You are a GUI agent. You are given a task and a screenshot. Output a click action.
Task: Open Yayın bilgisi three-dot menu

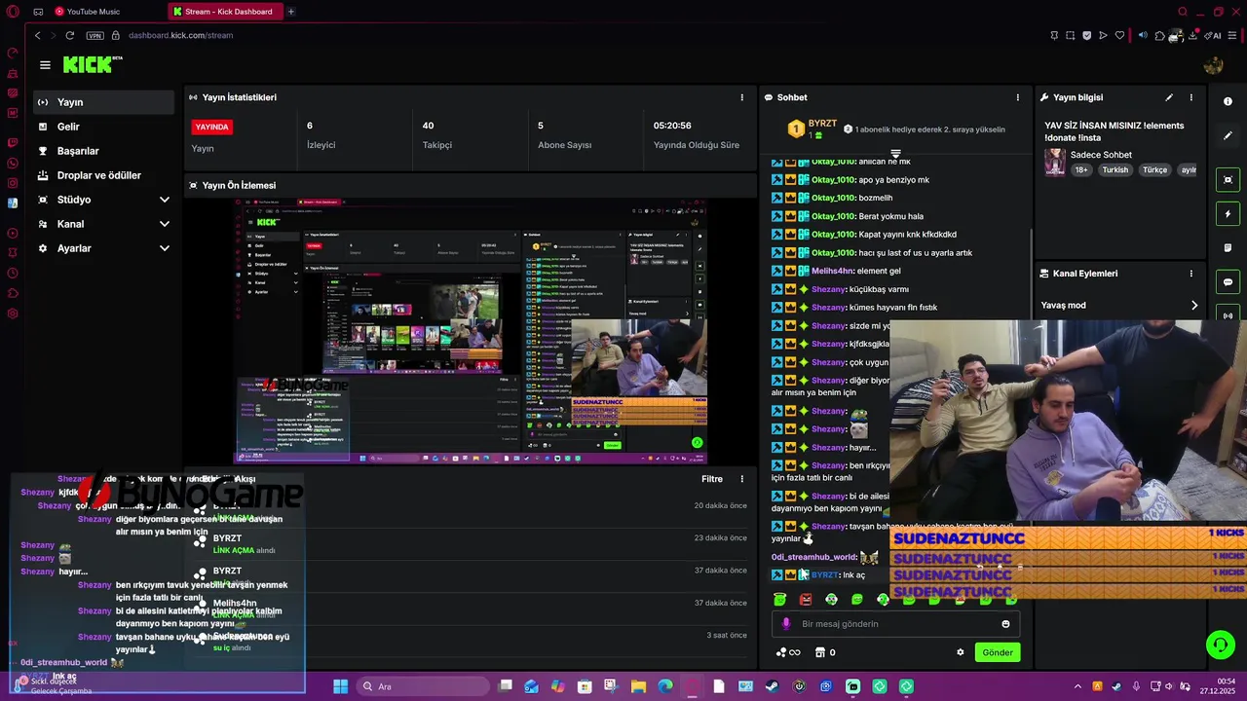click(x=1190, y=97)
